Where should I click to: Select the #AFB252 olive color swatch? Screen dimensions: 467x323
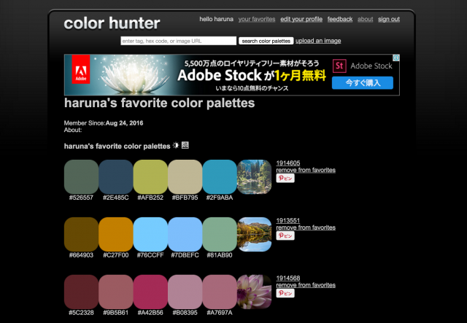[x=150, y=176]
